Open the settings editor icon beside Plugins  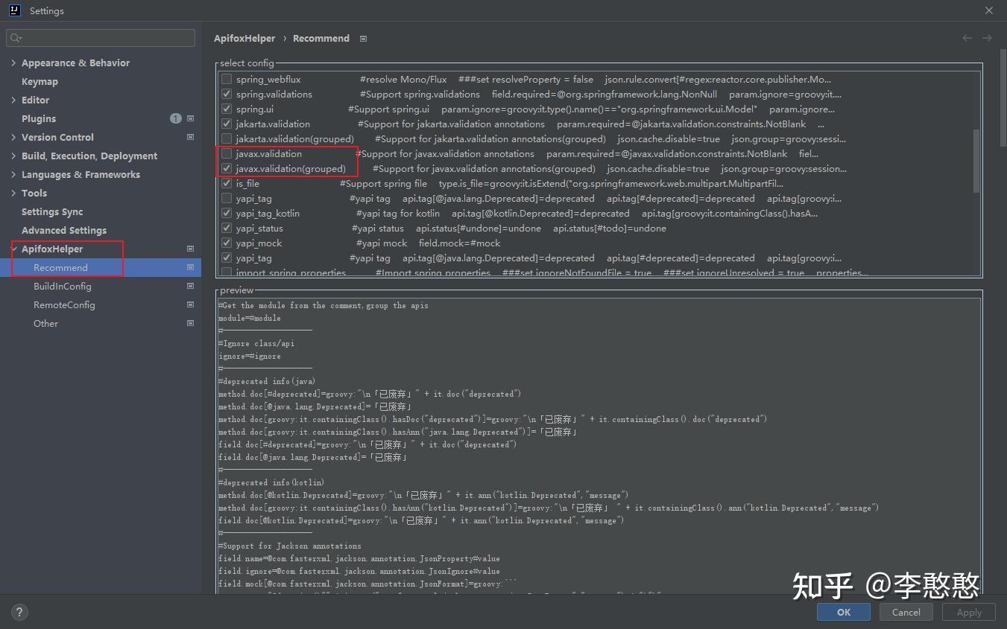(190, 118)
